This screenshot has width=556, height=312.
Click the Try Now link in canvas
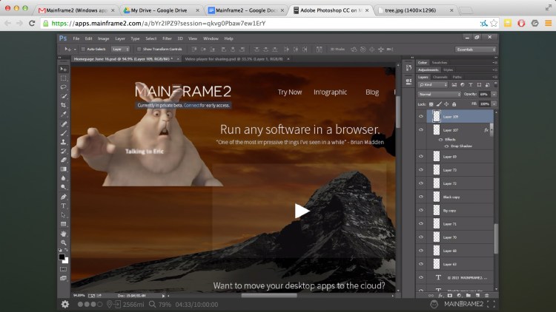click(x=290, y=92)
